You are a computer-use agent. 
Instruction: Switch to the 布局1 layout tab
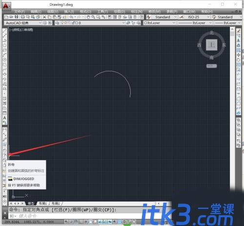[43, 203]
